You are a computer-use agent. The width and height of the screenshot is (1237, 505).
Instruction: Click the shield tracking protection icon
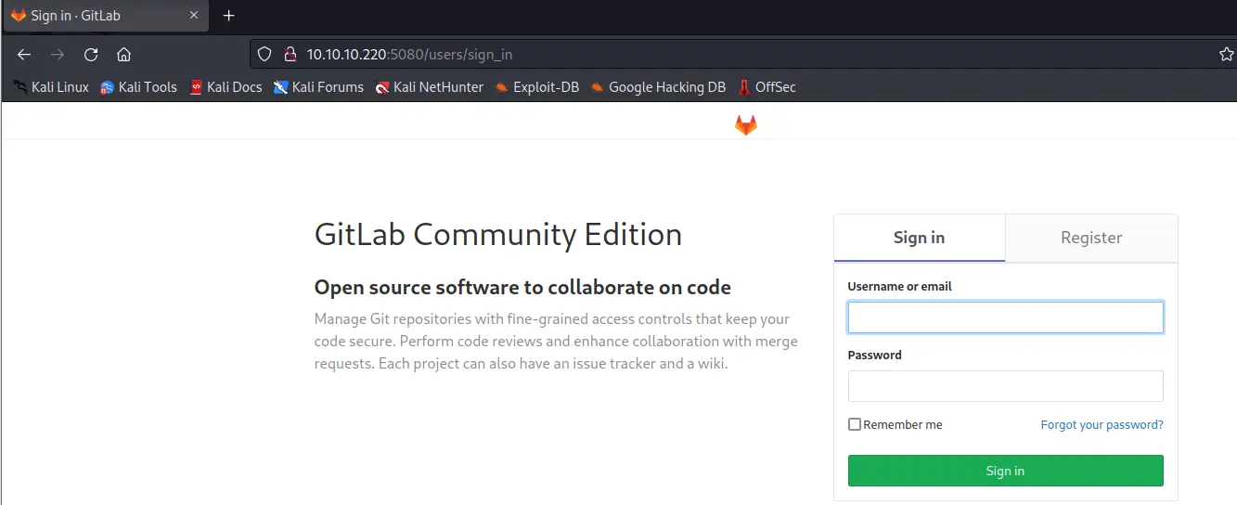[264, 54]
